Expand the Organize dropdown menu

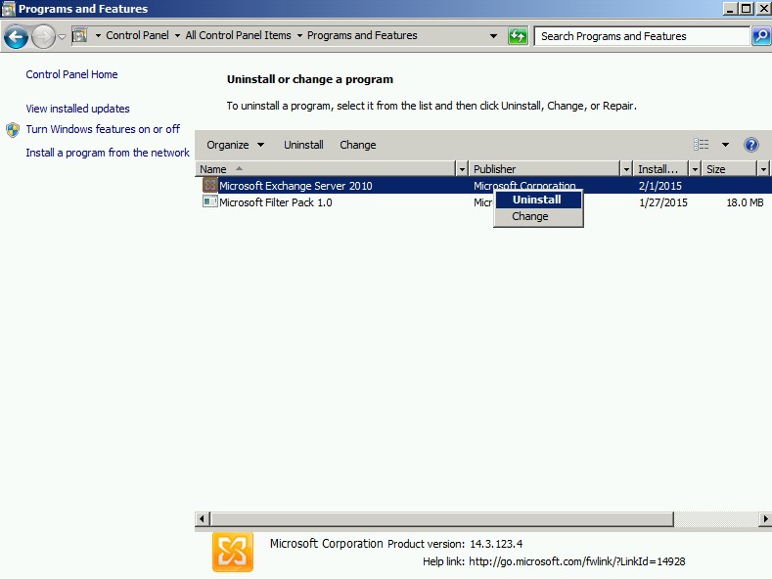[x=235, y=145]
